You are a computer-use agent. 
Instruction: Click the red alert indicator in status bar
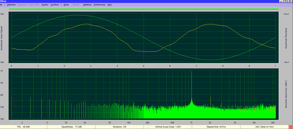(290, 127)
